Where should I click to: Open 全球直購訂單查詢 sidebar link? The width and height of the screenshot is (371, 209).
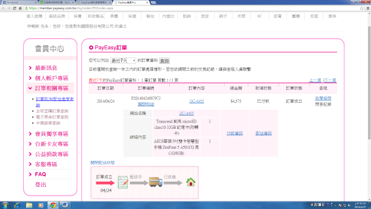pyautogui.click(x=52, y=111)
